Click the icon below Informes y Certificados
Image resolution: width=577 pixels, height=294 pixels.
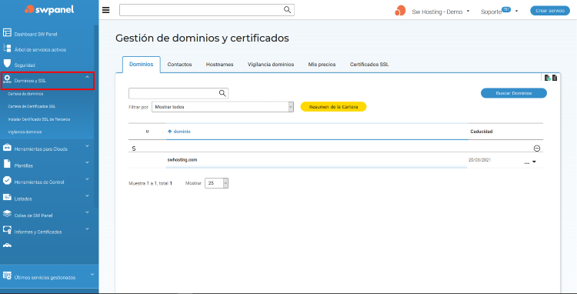[7, 246]
